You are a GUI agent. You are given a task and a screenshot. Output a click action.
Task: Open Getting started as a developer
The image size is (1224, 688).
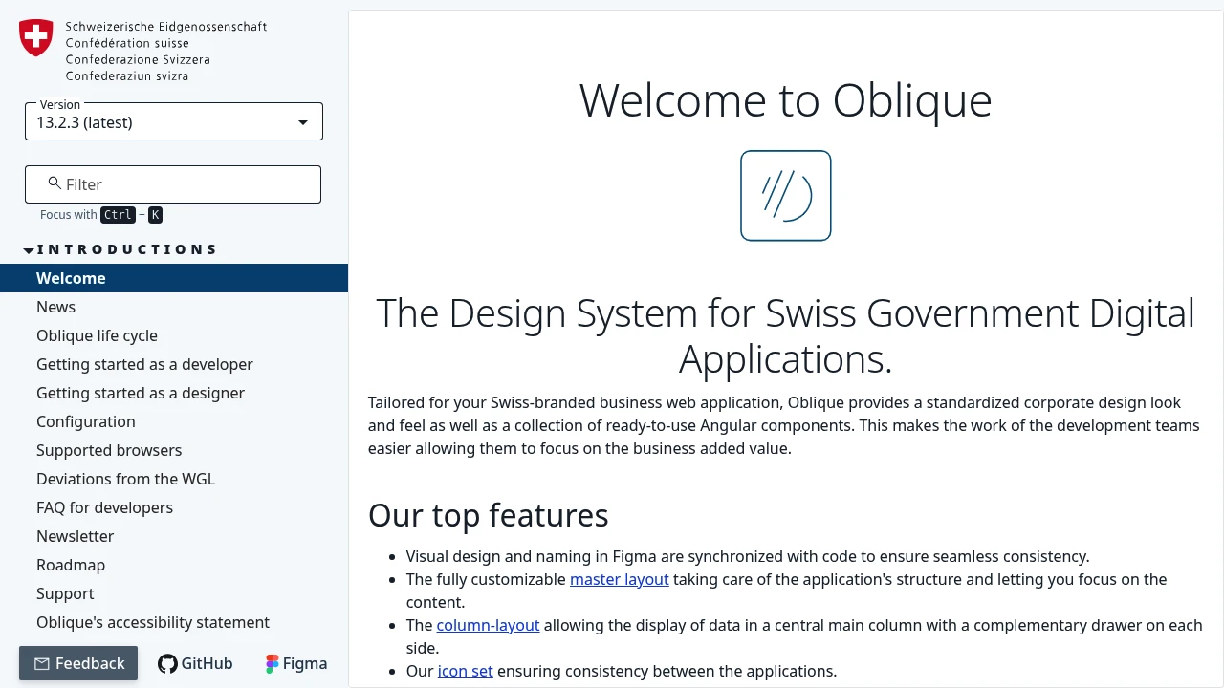tap(144, 364)
